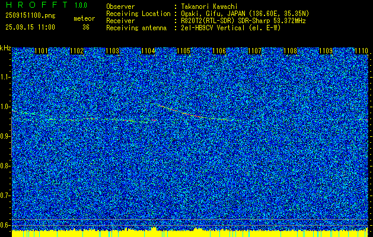This screenshot has height=237, width=373.
Task: Click the yellow signal level bar graph
Action: pyautogui.click(x=190, y=232)
